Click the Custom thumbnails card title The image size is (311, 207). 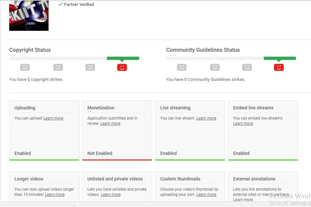point(180,179)
